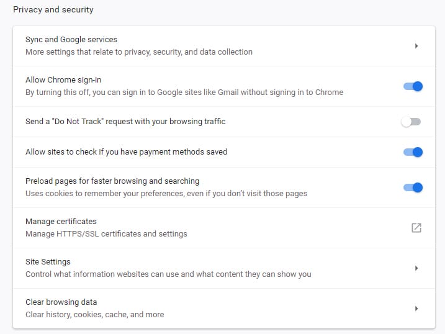The width and height of the screenshot is (445, 334).
Task: Click the Preload pages for faster browsing text
Action: (112, 181)
